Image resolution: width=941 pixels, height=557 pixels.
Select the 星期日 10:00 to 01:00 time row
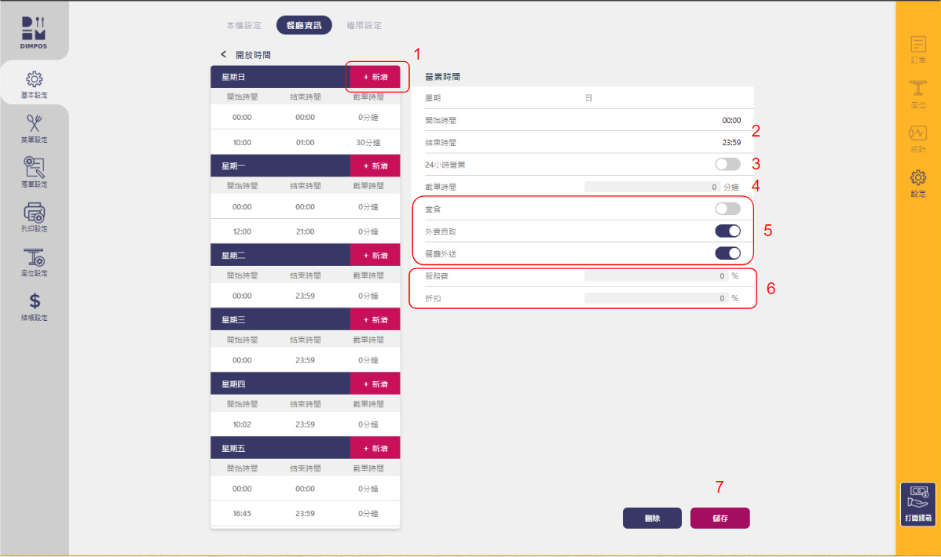(305, 143)
